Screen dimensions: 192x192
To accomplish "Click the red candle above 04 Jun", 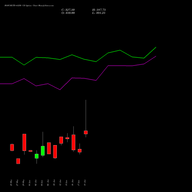I will pos(49,148).
